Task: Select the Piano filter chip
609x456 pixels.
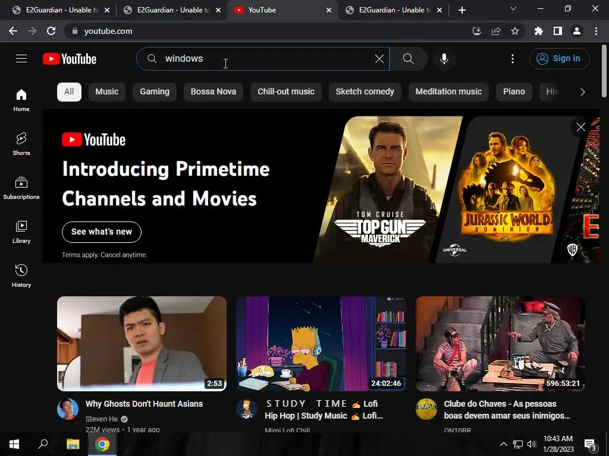Action: coord(514,92)
